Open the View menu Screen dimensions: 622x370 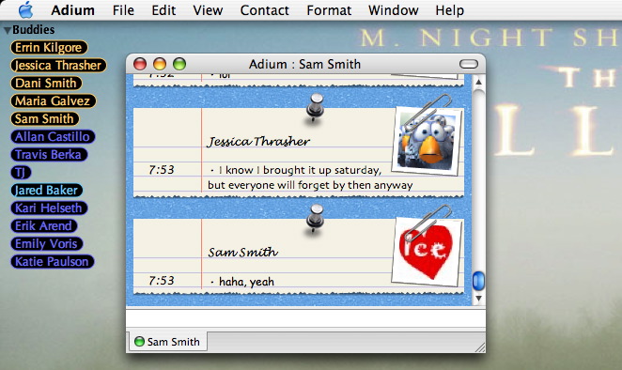pos(208,10)
